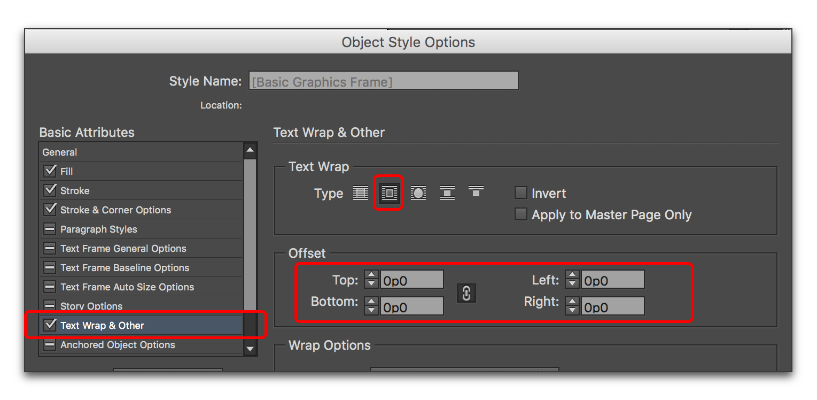Image resolution: width=817 pixels, height=400 pixels.
Task: Enable Apply to Master Page Only
Action: [520, 214]
